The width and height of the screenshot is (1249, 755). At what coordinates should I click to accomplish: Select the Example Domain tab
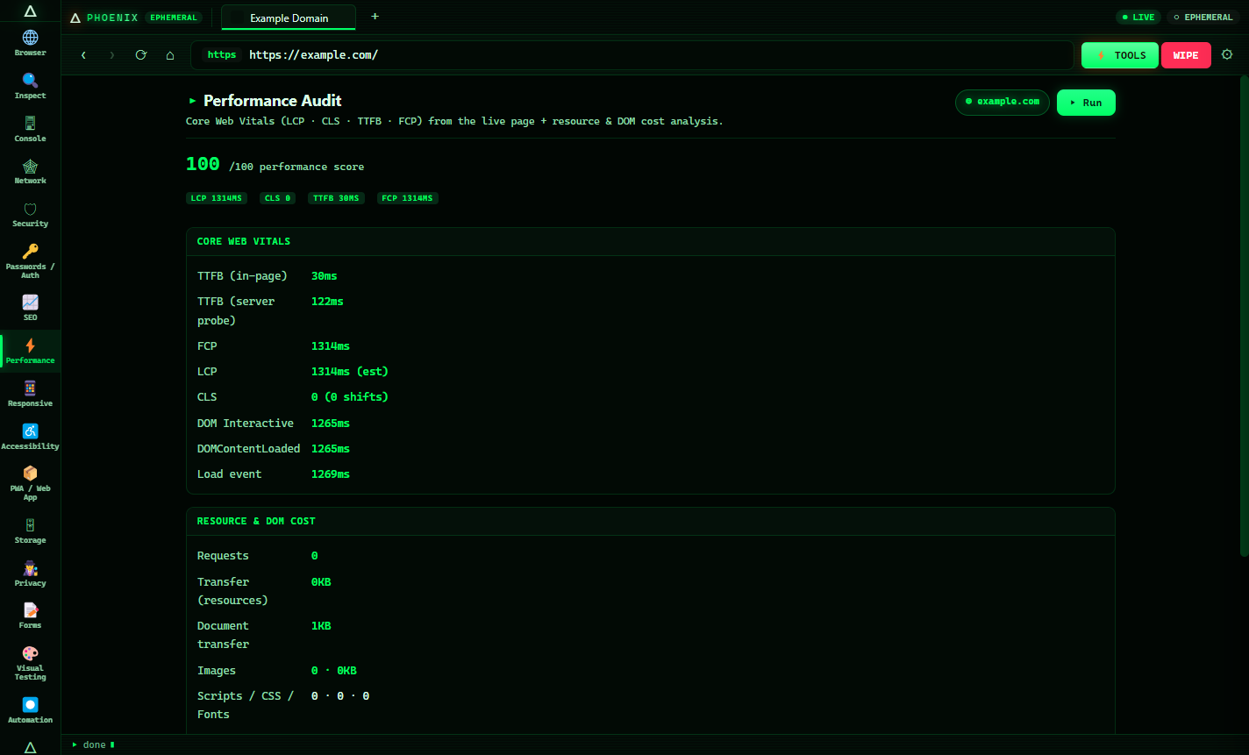[289, 18]
